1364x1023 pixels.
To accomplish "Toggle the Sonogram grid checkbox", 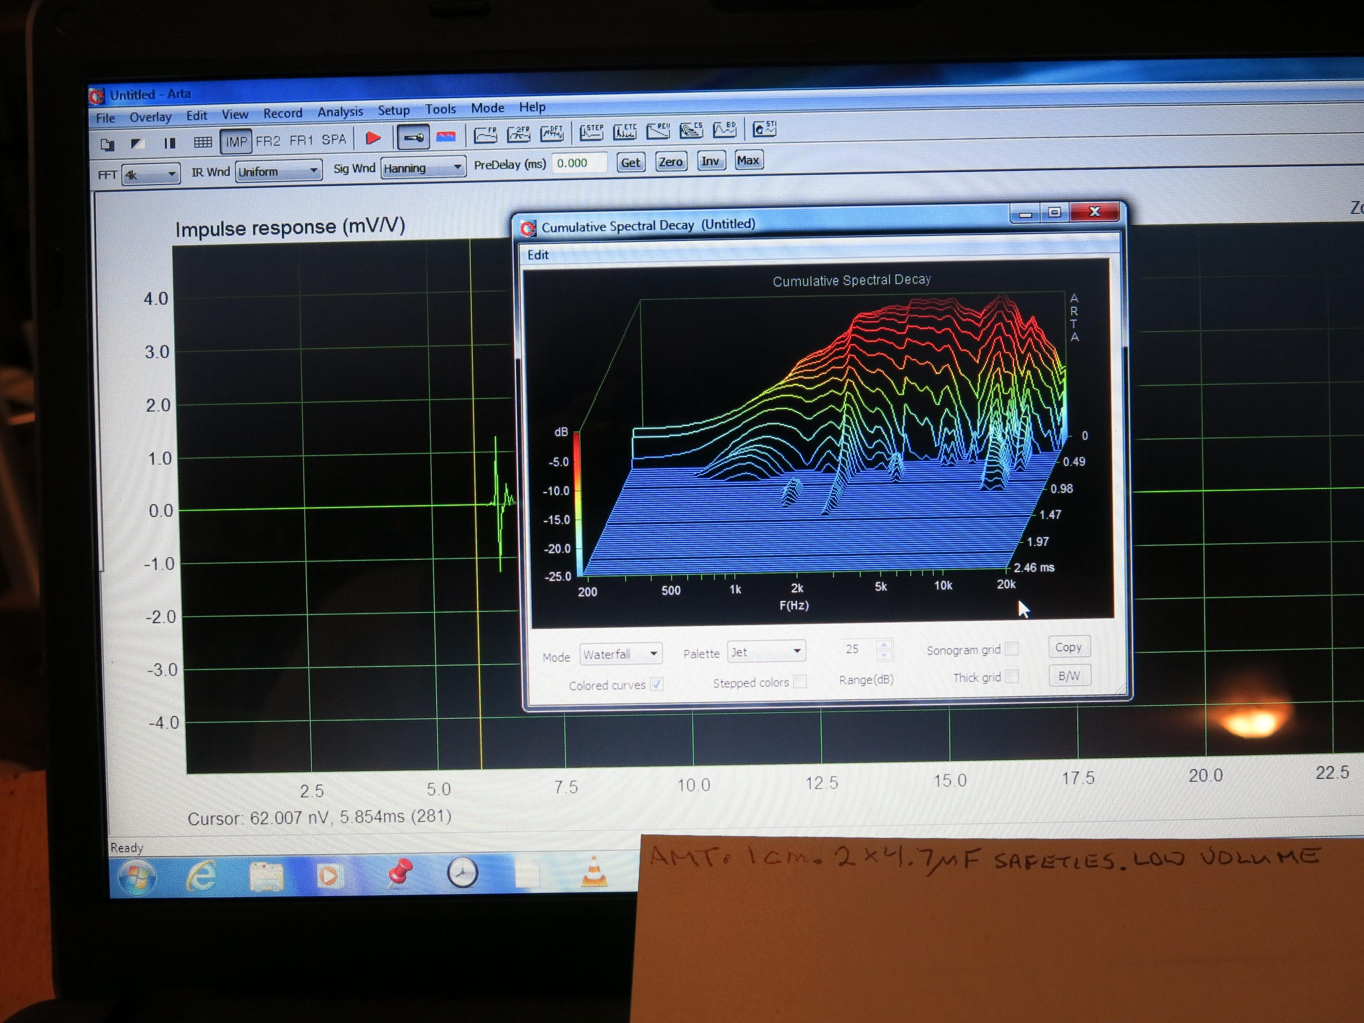I will (x=1011, y=648).
